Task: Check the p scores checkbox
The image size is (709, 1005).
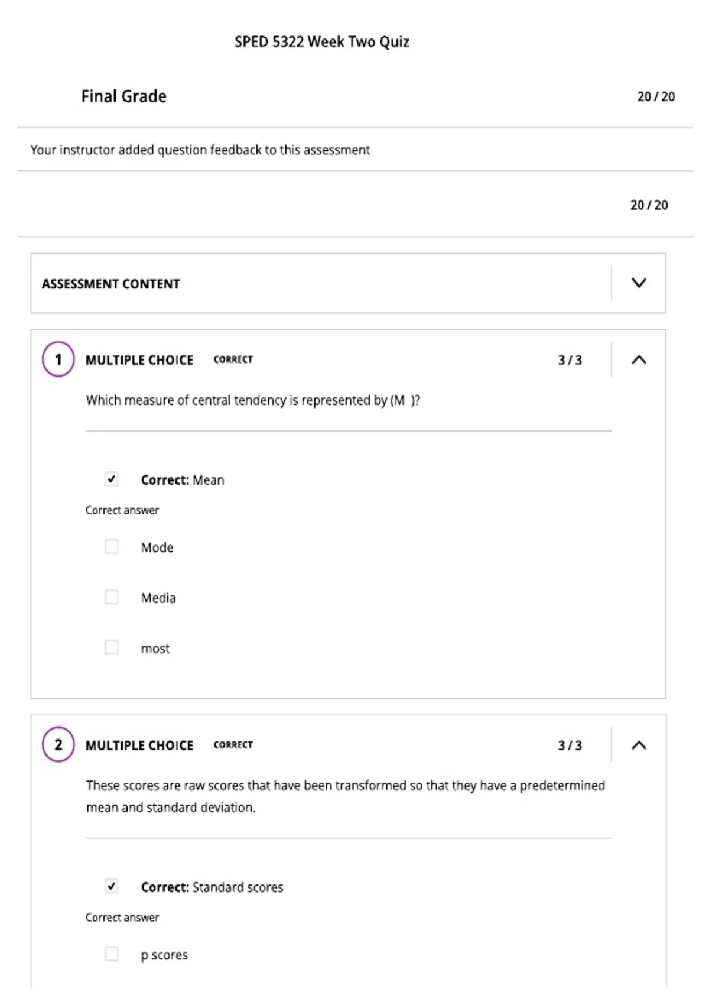Action: [111, 954]
